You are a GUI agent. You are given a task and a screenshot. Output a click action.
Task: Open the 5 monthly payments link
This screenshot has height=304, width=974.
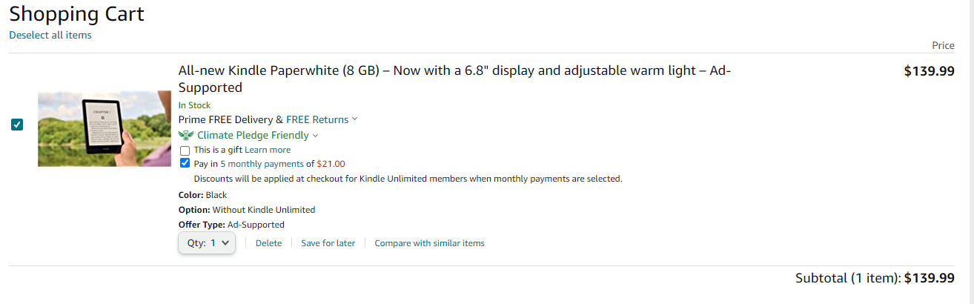pos(262,164)
